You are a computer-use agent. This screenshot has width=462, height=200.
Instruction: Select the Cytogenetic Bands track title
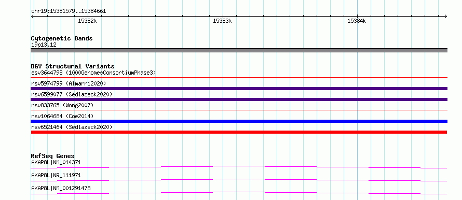[x=62, y=38]
